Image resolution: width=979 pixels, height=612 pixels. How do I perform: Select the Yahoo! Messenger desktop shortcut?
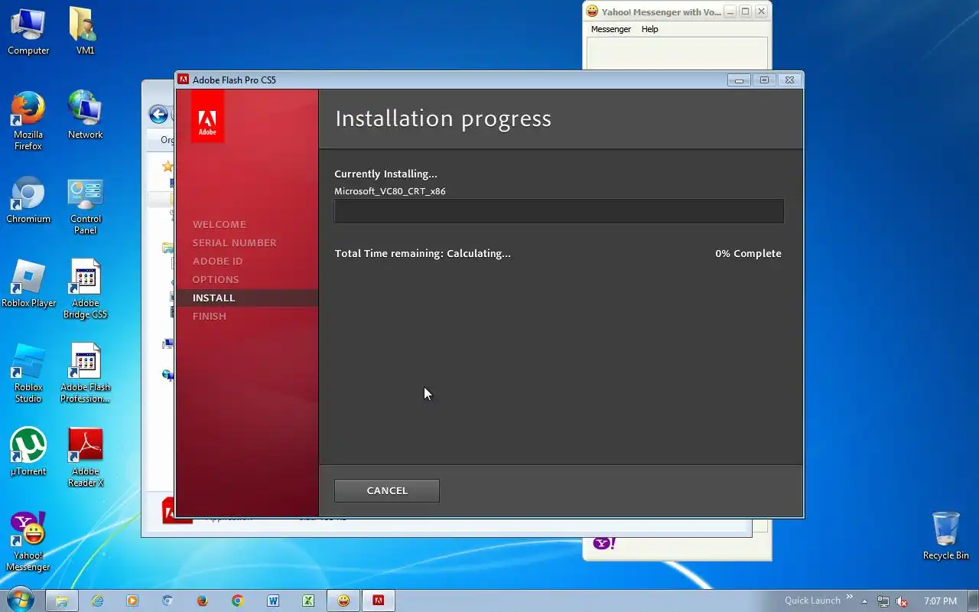pos(28,542)
